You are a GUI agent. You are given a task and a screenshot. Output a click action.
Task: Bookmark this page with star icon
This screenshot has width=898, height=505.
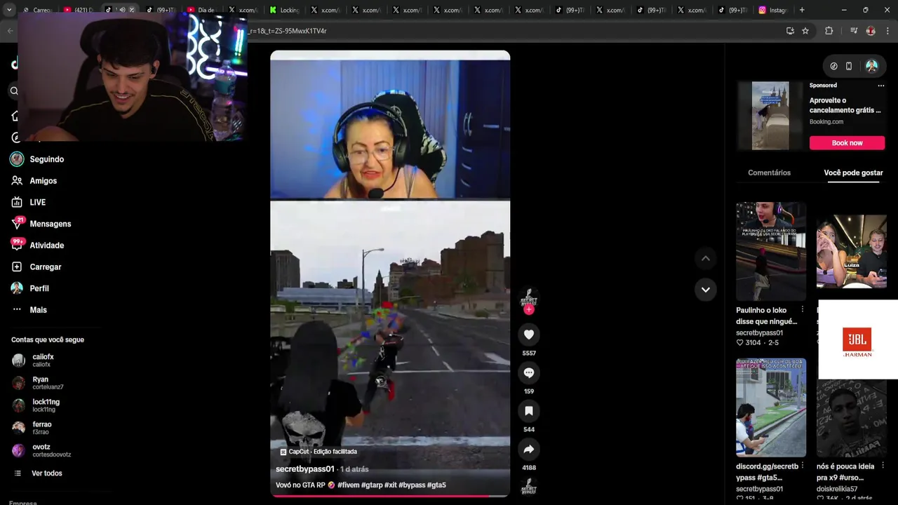point(805,31)
